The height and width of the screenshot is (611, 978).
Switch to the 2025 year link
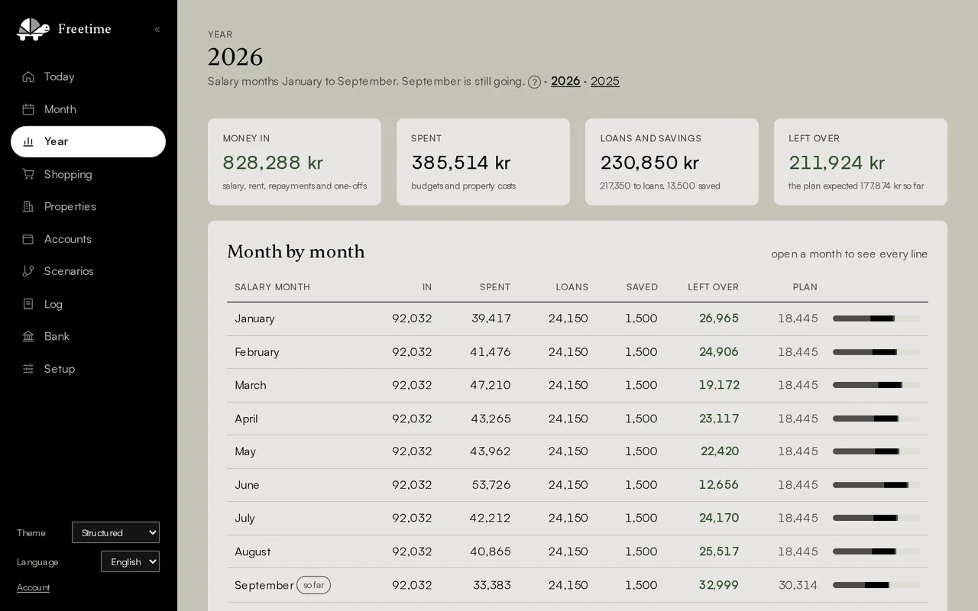click(x=605, y=81)
